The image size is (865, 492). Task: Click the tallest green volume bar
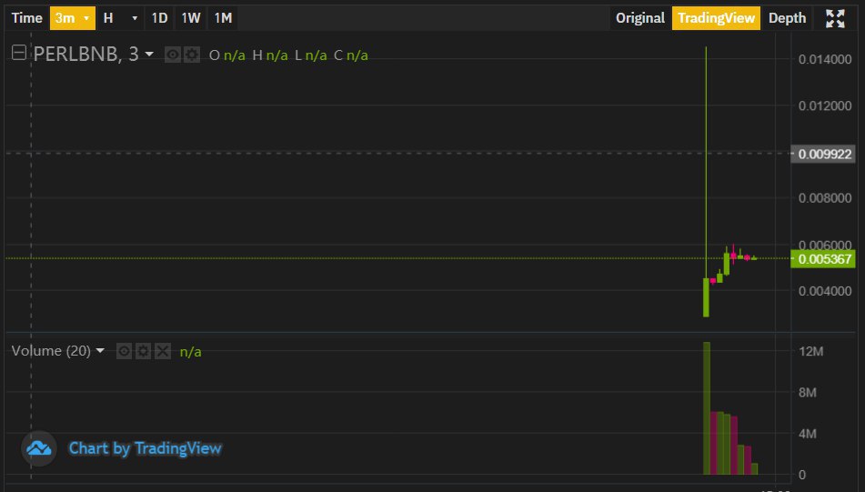pyautogui.click(x=706, y=408)
